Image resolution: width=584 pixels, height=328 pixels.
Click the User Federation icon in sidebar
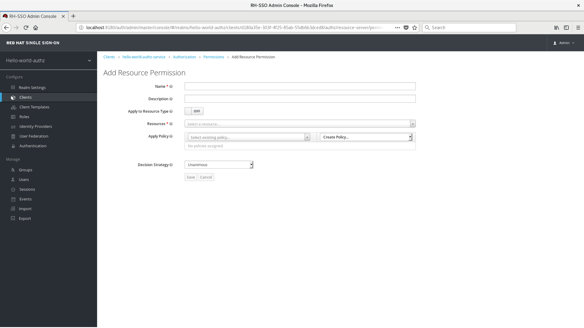point(13,136)
